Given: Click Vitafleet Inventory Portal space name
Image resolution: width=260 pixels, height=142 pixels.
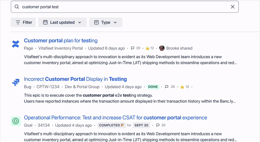Looking at the screenshot, I should tap(60, 48).
